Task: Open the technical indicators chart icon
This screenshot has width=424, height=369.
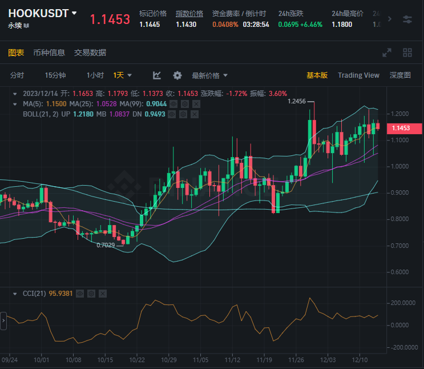Action: pos(157,75)
